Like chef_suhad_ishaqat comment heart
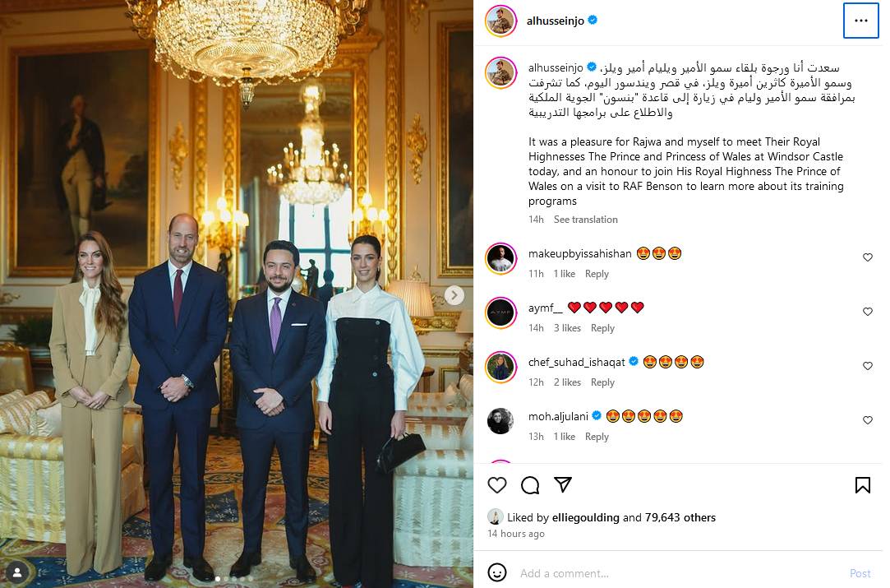Viewport: 890px width, 588px height. click(867, 366)
